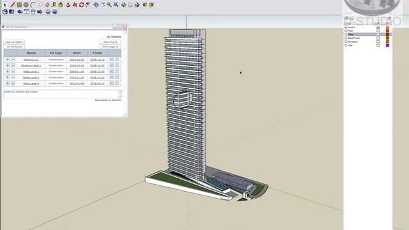Click minus button on Walls Level 1 row

pyautogui.click(x=13, y=72)
